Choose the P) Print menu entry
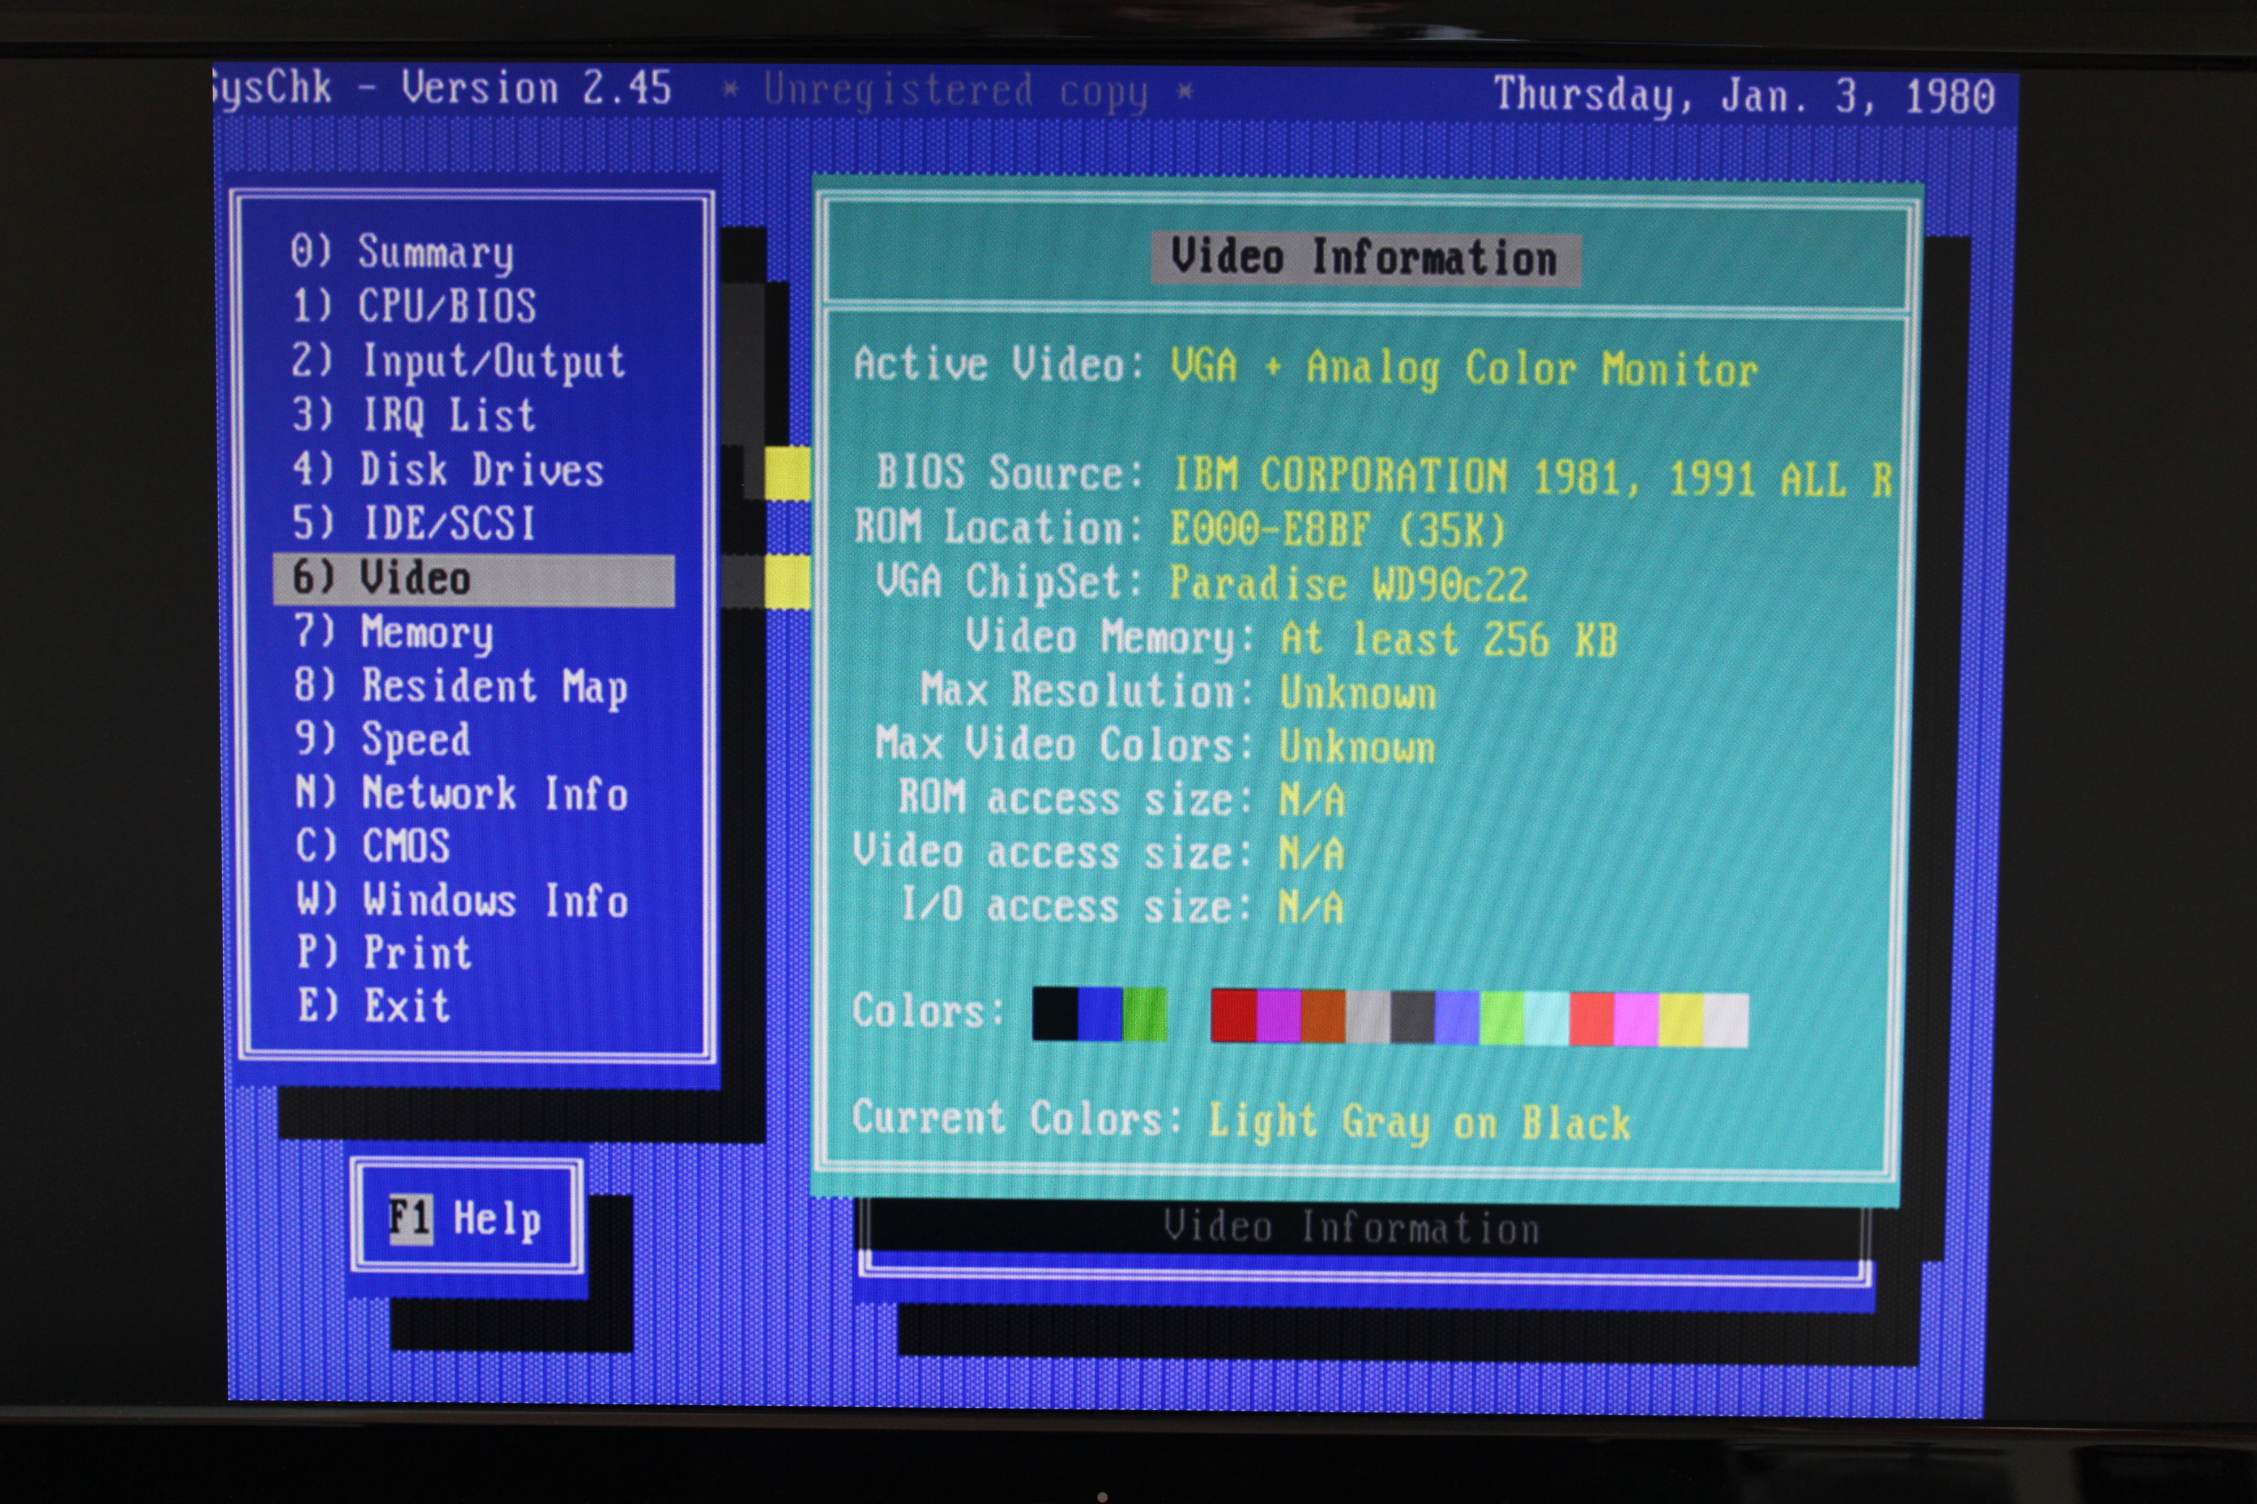The width and height of the screenshot is (2257, 1504). pyautogui.click(x=384, y=952)
